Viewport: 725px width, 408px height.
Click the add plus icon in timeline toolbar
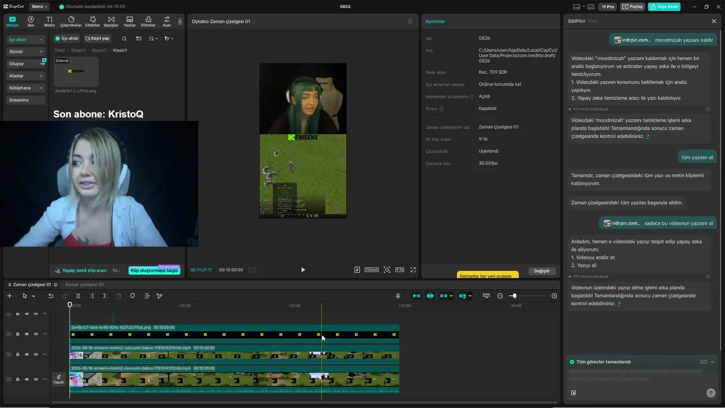(x=9, y=296)
